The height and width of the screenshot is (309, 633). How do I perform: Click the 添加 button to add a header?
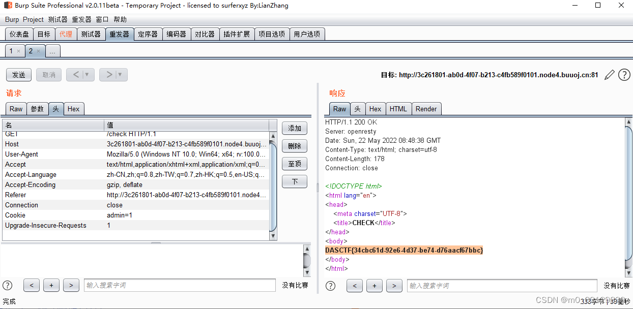(294, 128)
